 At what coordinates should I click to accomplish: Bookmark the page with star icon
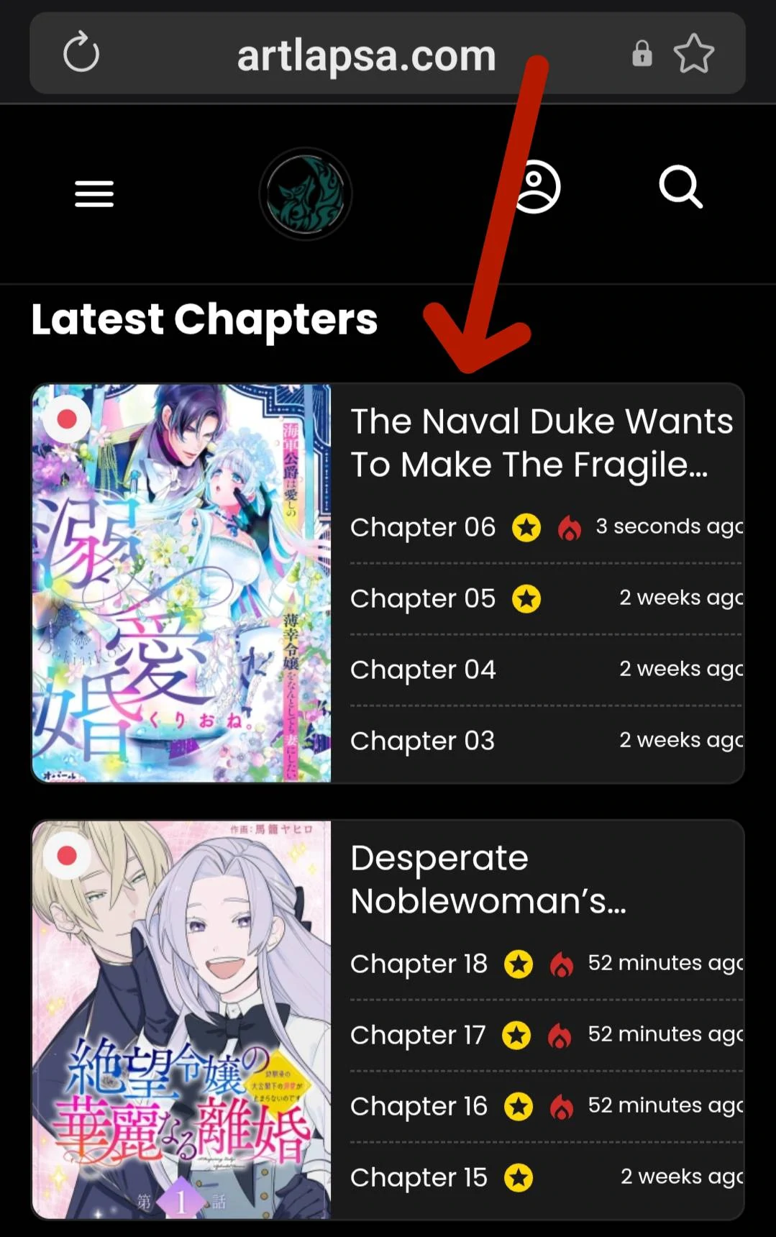694,54
